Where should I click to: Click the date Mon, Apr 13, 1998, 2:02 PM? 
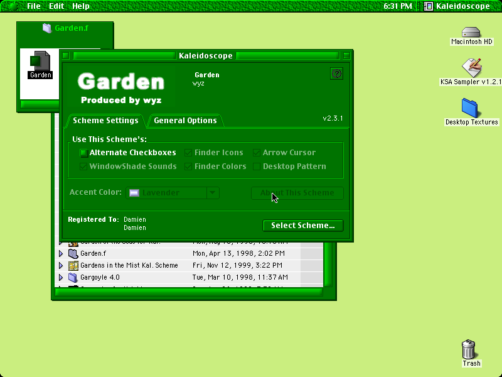pos(238,254)
